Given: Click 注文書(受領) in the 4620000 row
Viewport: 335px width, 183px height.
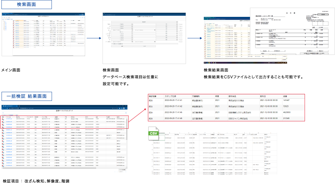Looking at the screenshot, I should point(198,112).
